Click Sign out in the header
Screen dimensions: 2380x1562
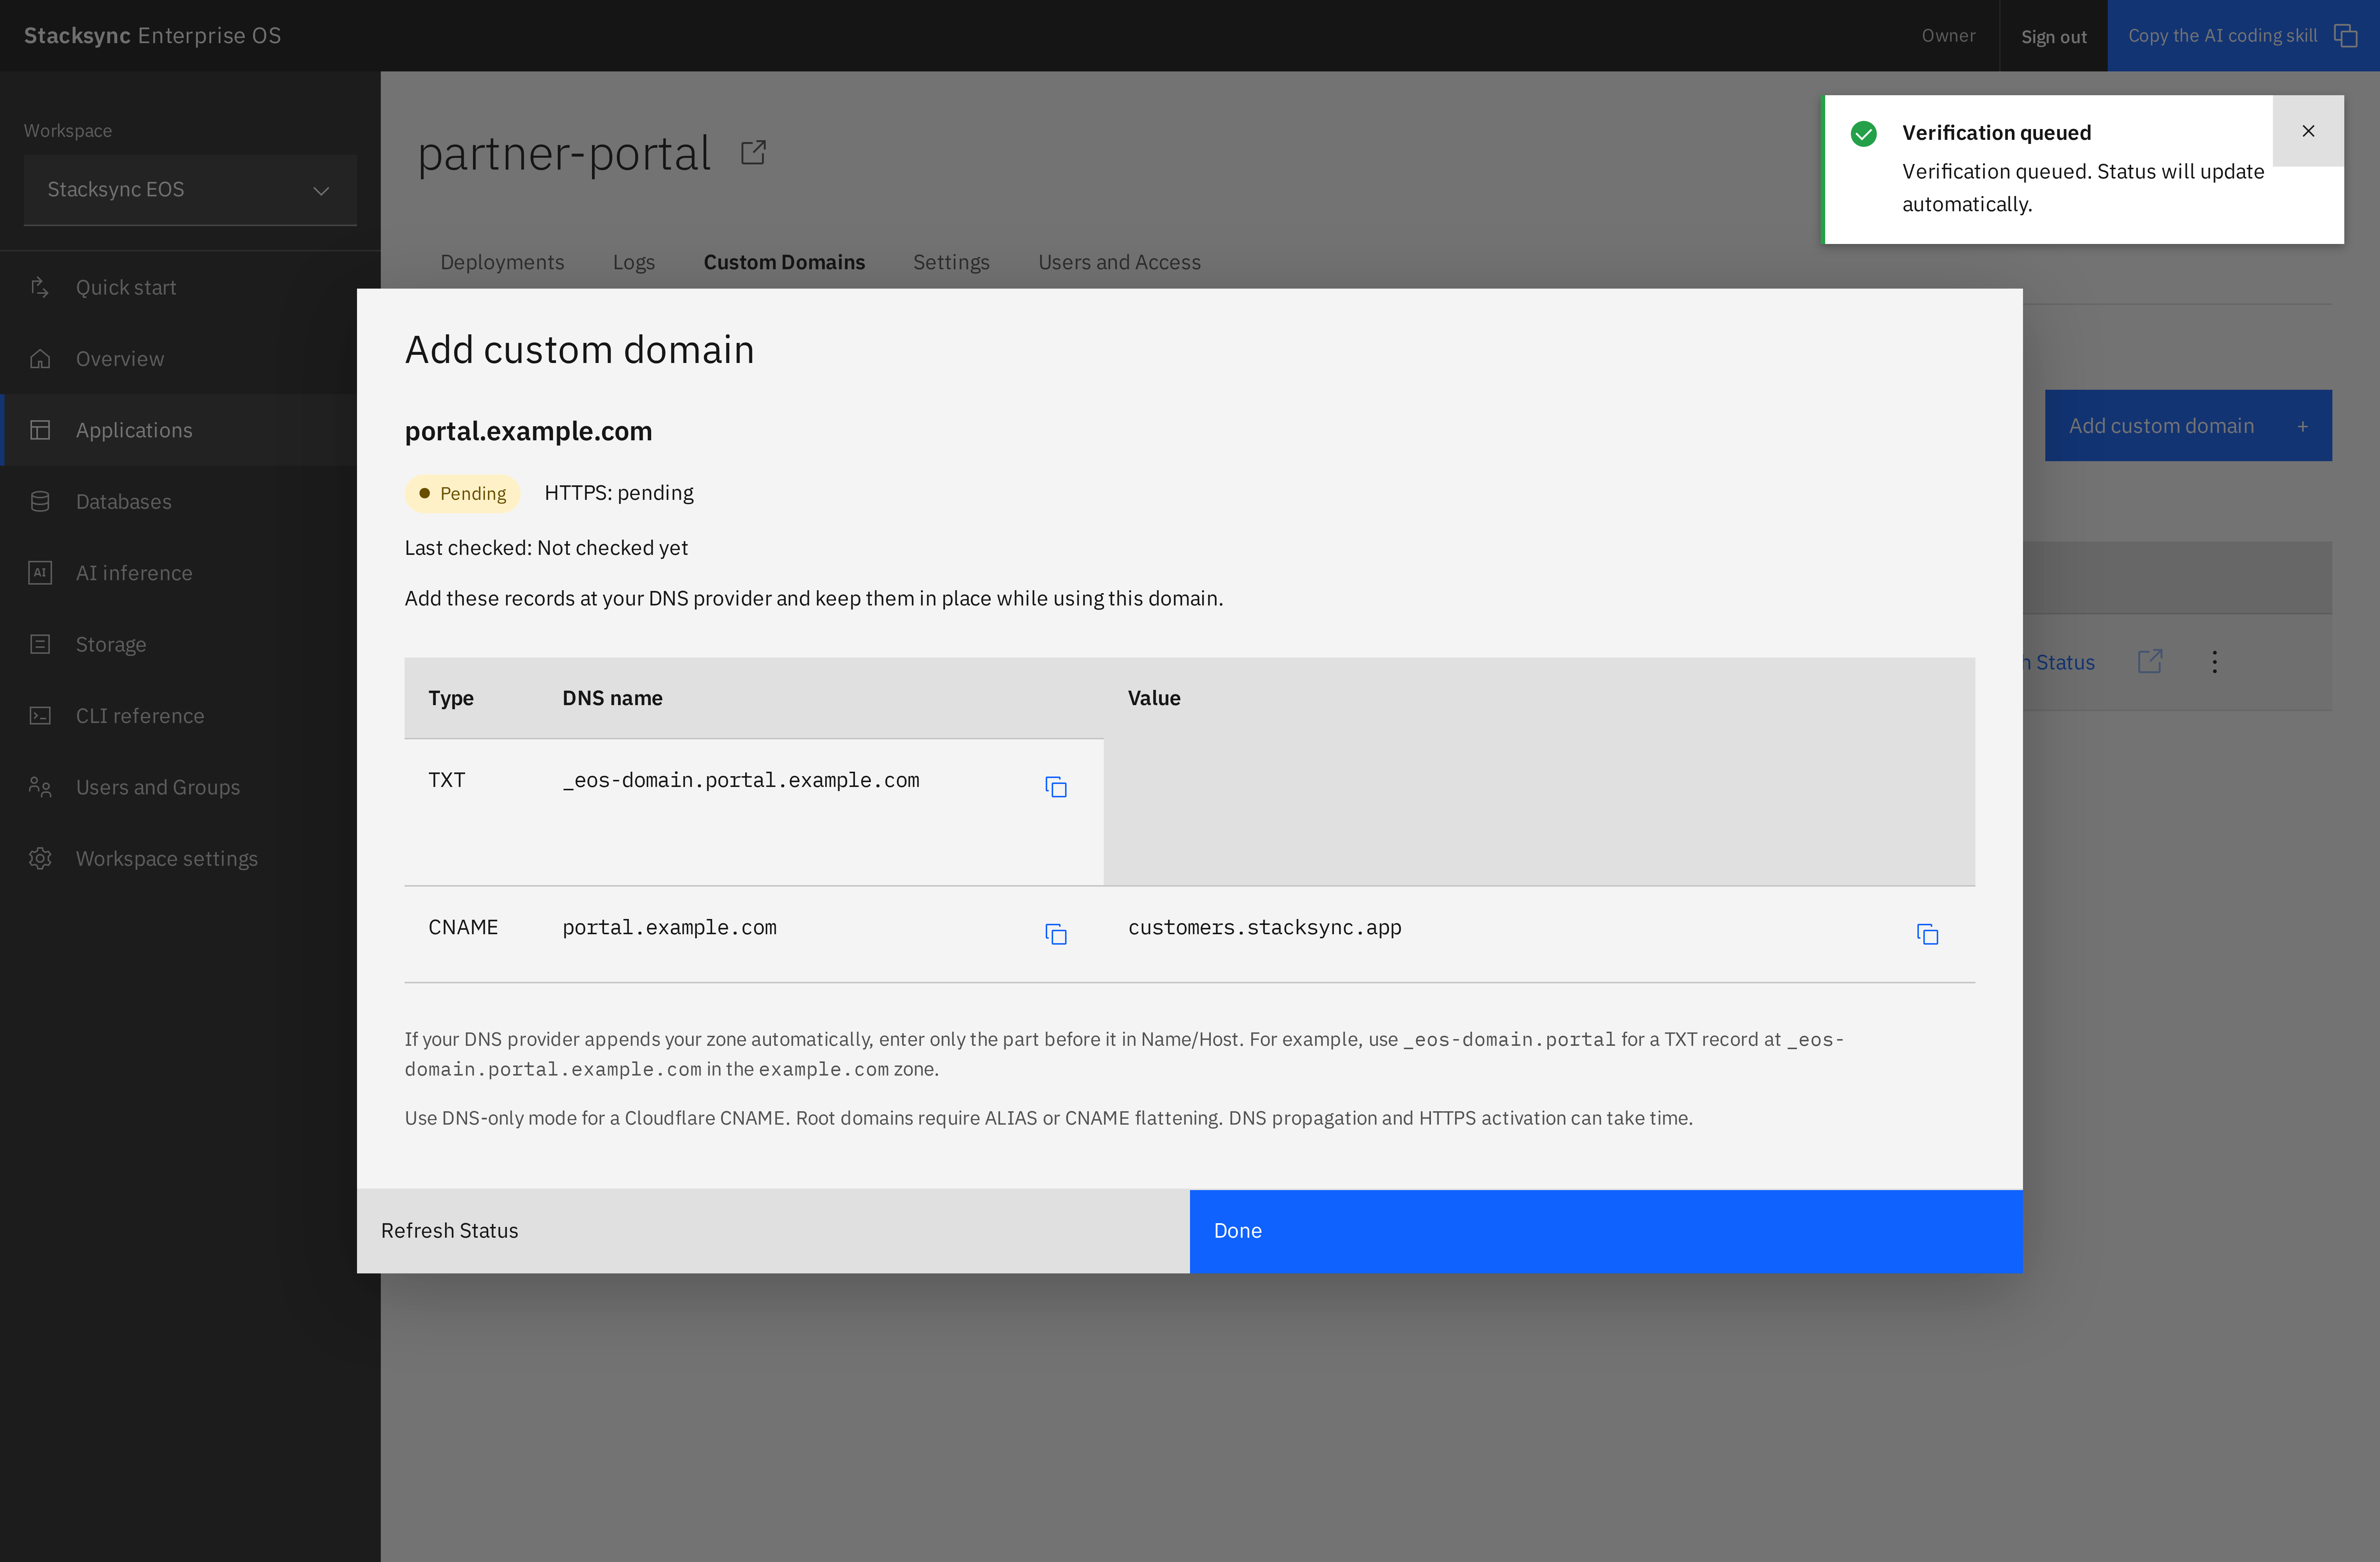[2054, 37]
